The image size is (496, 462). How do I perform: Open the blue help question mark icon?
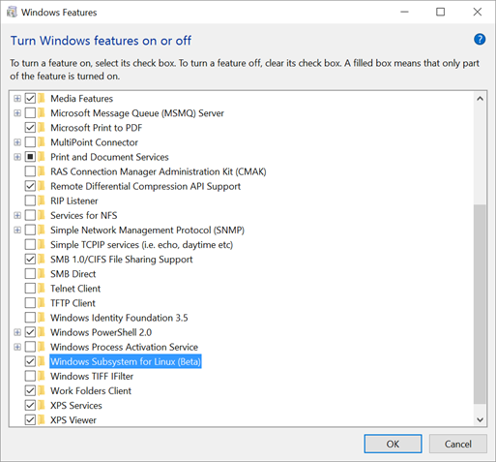[480, 40]
